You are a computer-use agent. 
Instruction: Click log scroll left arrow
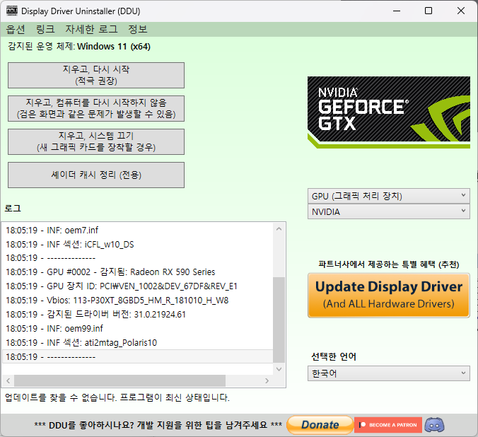tap(8, 380)
